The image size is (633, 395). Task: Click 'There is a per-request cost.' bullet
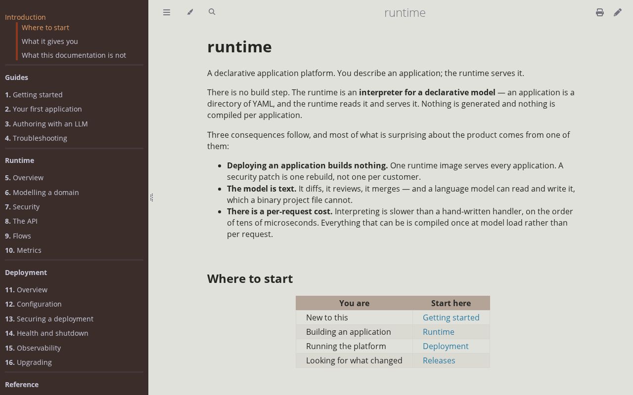(x=280, y=211)
